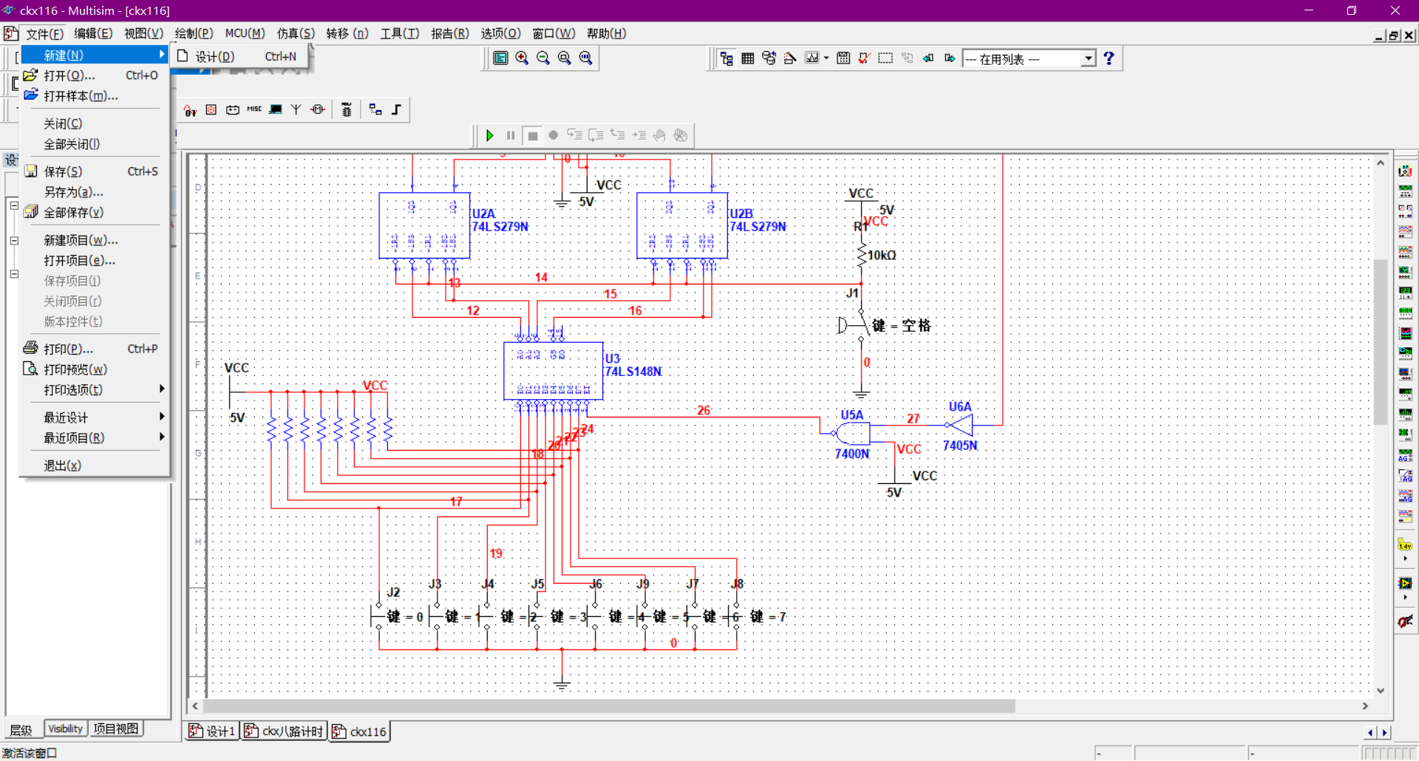The height and width of the screenshot is (761, 1419).
Task: Start simulation with the green Run button
Action: (x=490, y=135)
